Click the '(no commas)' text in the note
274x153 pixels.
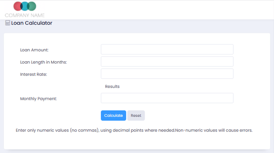85,130
